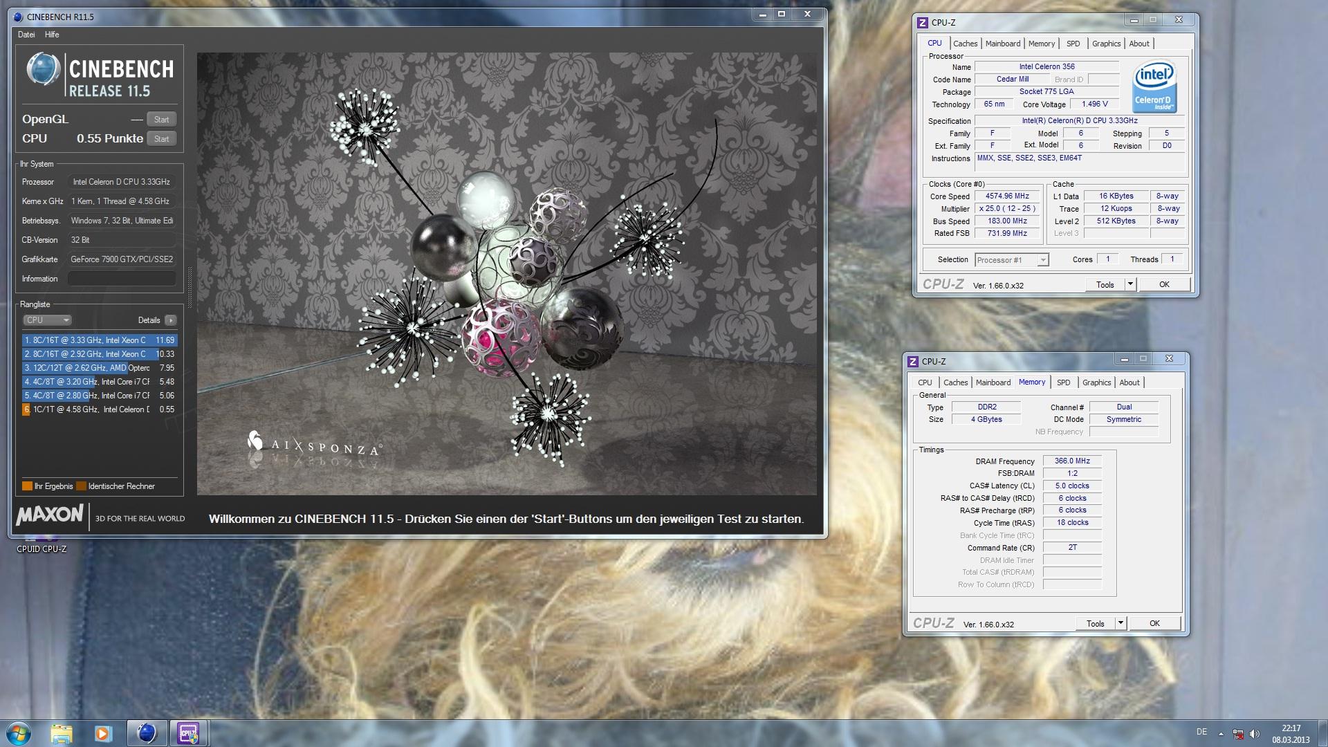Open the CPUID CPU-Z desktop shortcut

(41, 545)
